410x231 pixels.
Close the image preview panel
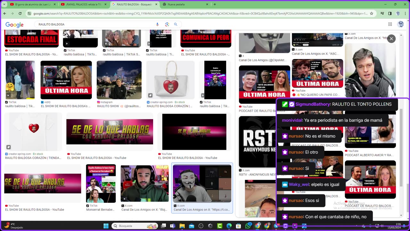[x=391, y=38]
